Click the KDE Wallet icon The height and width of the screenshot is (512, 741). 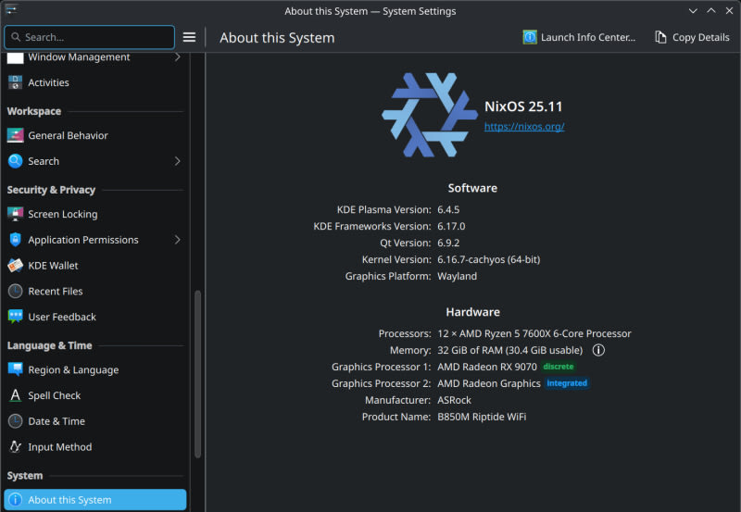[15, 266]
